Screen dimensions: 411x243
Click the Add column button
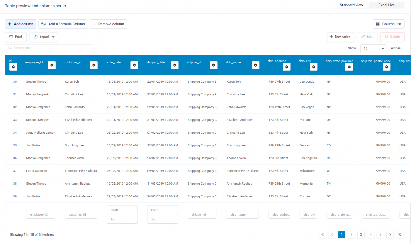(21, 24)
